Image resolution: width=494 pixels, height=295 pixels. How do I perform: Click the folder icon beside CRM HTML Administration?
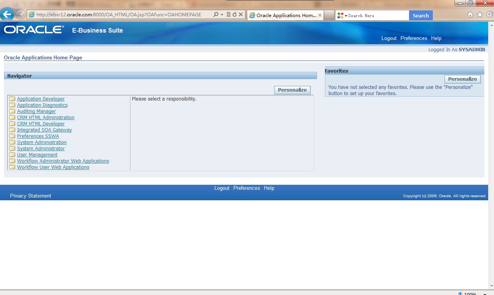(x=12, y=117)
